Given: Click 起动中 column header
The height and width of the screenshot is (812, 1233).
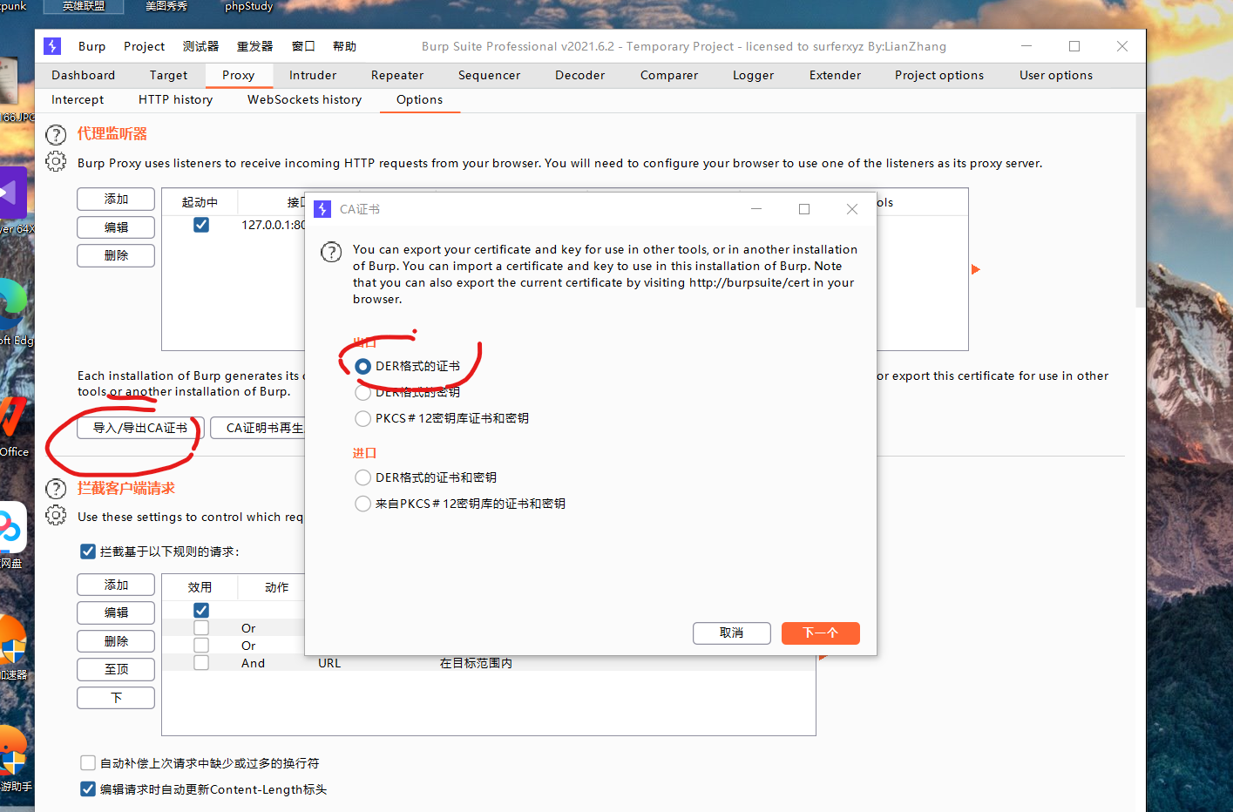Looking at the screenshot, I should [200, 202].
